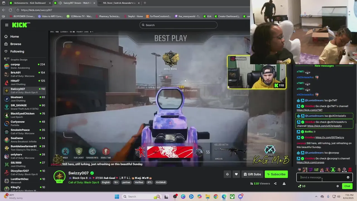Viewport: 357px width, 201px height.
Task: Click the 18+ tag
Action: pyautogui.click(x=116, y=182)
